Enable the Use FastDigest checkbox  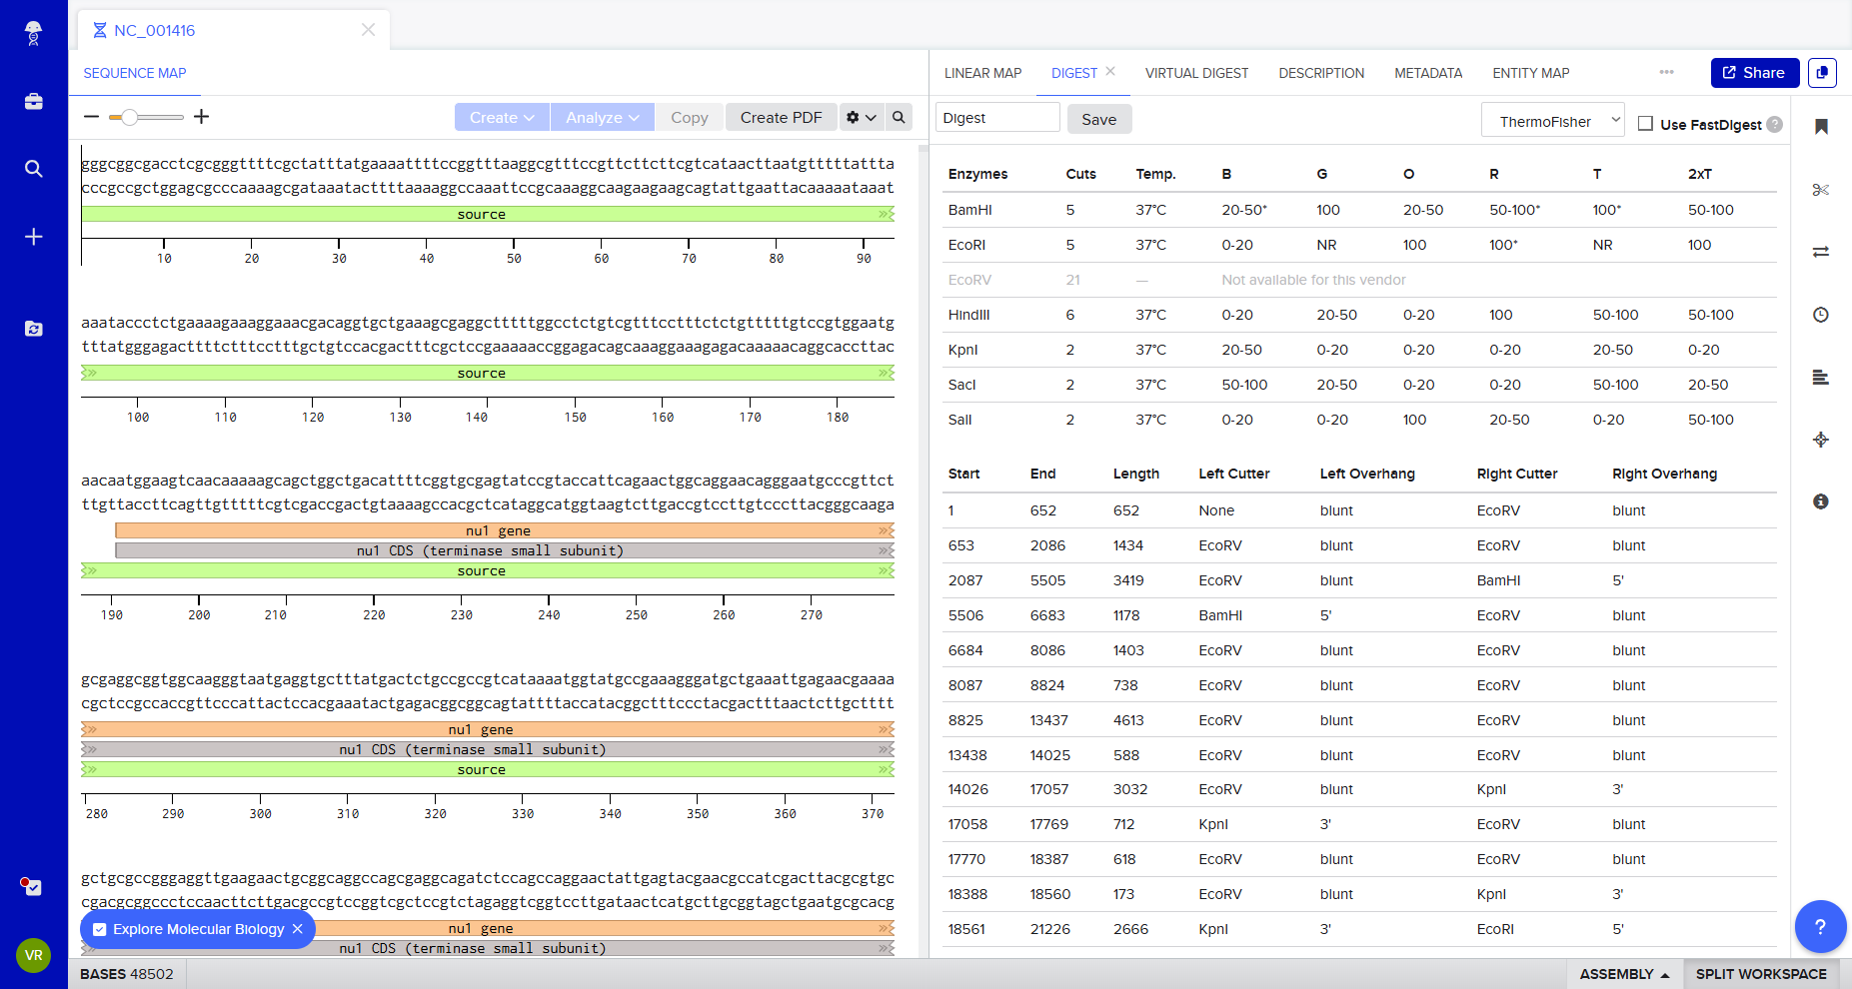(x=1645, y=124)
